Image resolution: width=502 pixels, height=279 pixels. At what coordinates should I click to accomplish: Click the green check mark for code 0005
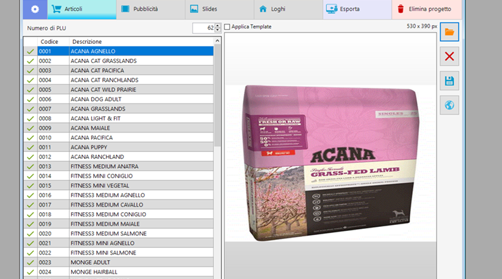coord(30,90)
